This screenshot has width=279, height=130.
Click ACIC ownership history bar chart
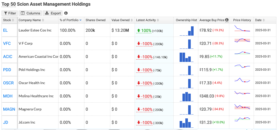pyautogui.click(x=187, y=57)
